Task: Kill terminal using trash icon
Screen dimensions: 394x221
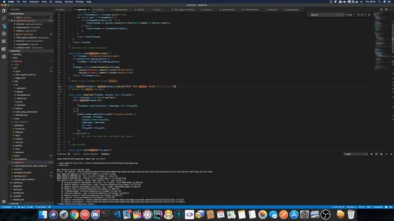Action: (381, 154)
